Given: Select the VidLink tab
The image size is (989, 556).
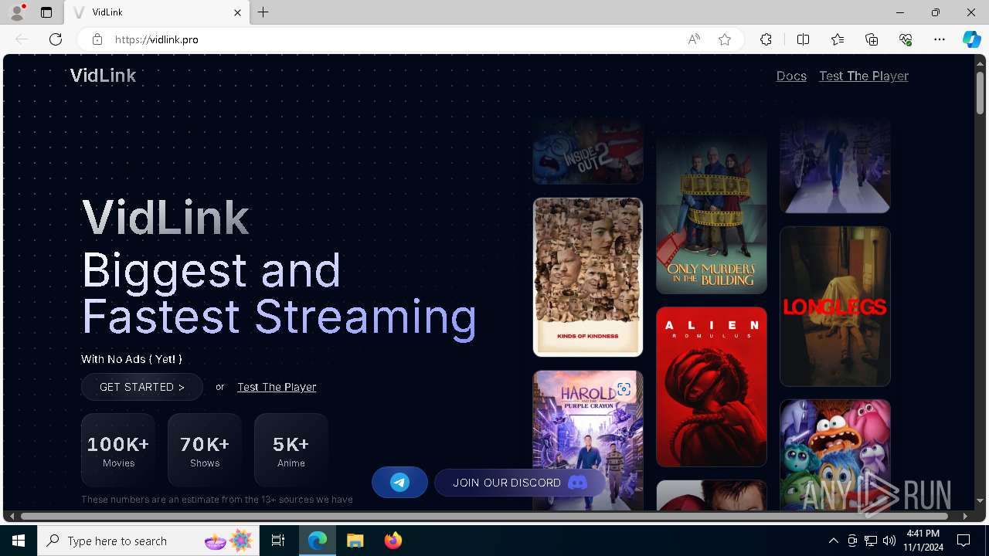Looking at the screenshot, I should click(x=158, y=12).
